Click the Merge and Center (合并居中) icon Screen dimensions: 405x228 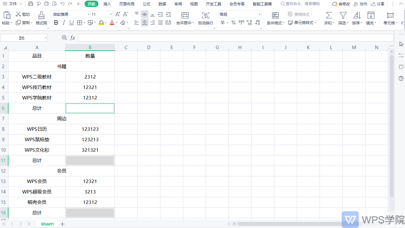185,16
